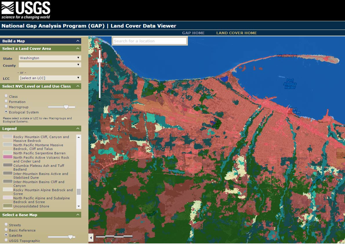Viewport: 345px width, 244px height.
Task: Select the Class radio button
Action: tap(6, 96)
